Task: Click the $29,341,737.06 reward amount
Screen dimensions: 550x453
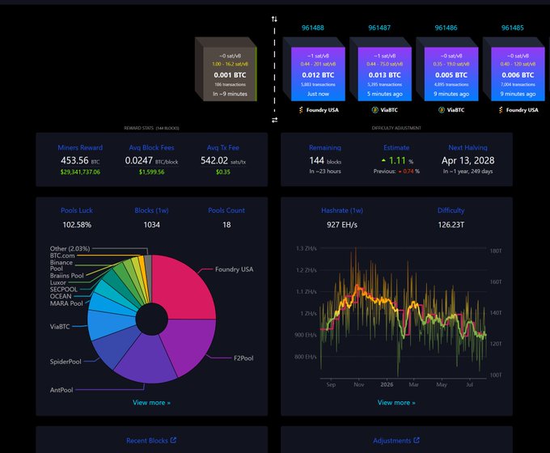Action: 80,172
